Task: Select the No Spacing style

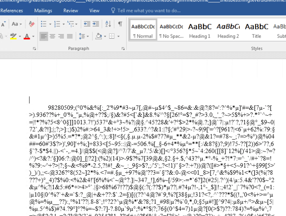Action: pyautogui.click(x=172, y=30)
